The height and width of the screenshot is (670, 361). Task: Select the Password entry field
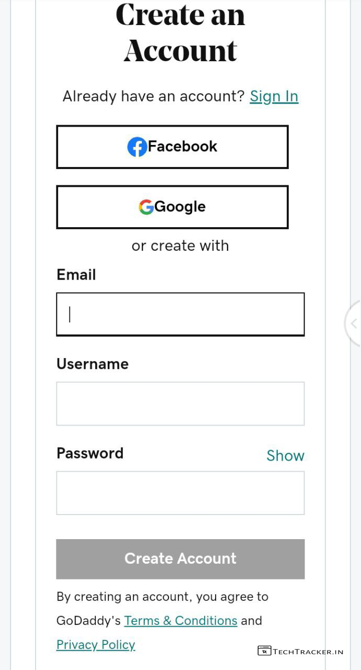[x=180, y=493]
